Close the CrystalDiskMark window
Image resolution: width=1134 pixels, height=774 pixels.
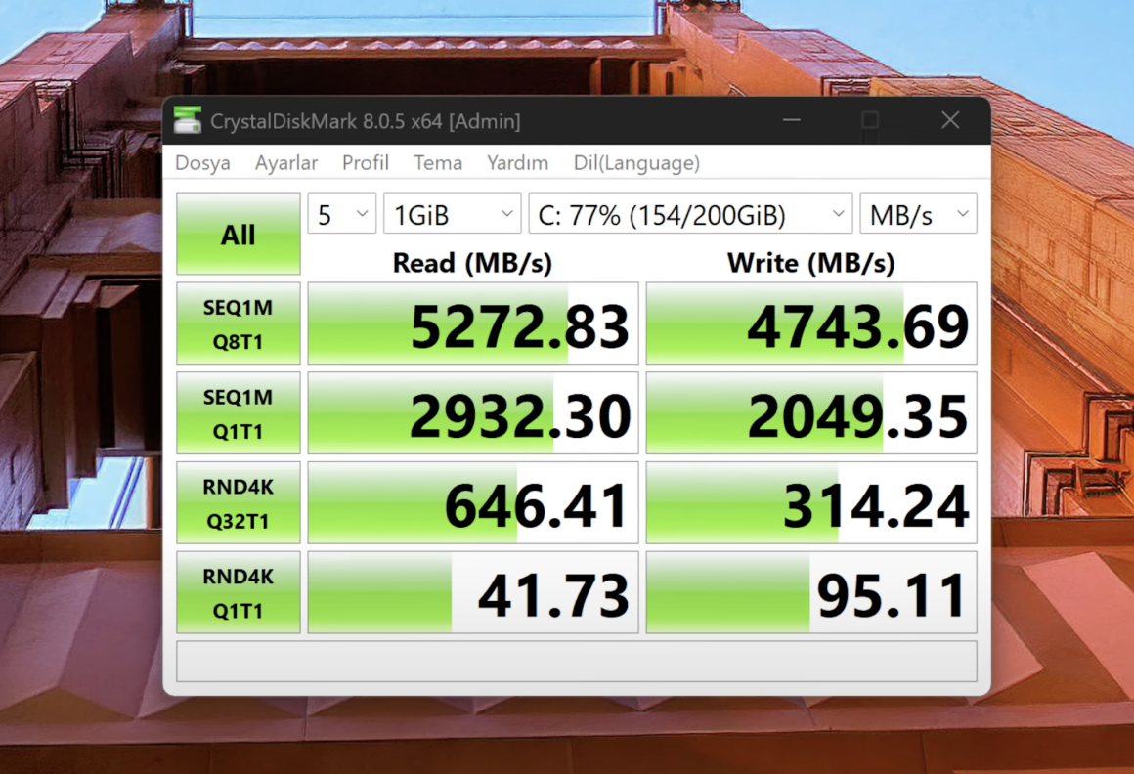tap(950, 120)
